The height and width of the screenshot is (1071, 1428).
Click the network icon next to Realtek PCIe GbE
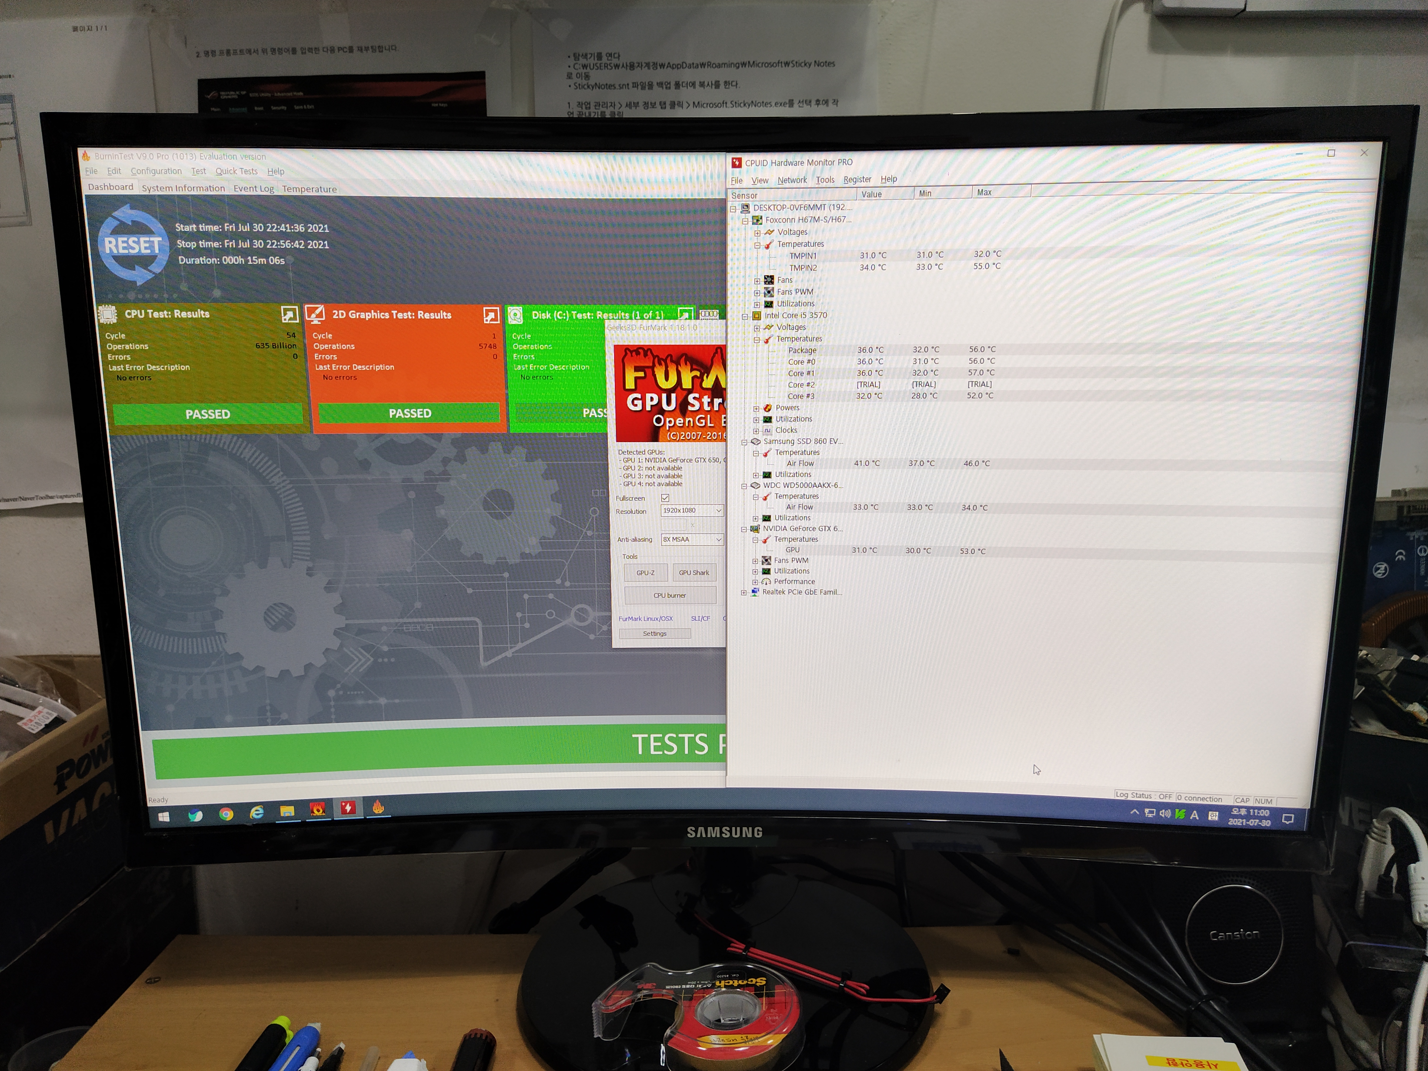pos(755,592)
